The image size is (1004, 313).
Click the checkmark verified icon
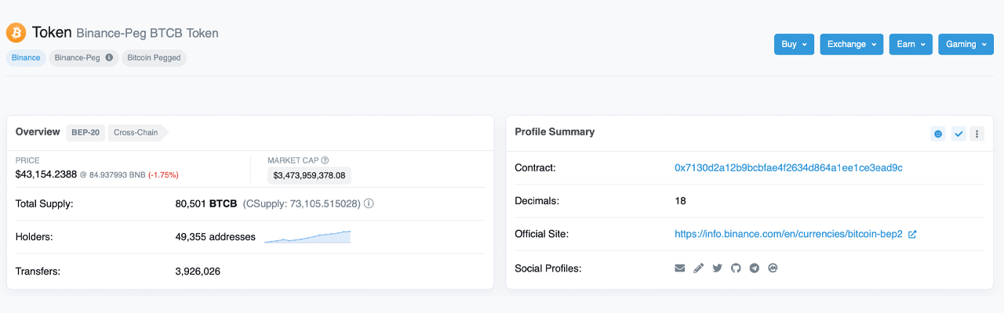tap(959, 134)
